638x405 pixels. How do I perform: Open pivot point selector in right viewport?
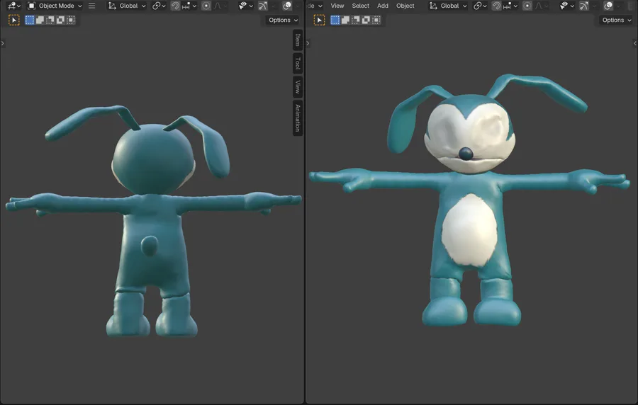(x=480, y=6)
